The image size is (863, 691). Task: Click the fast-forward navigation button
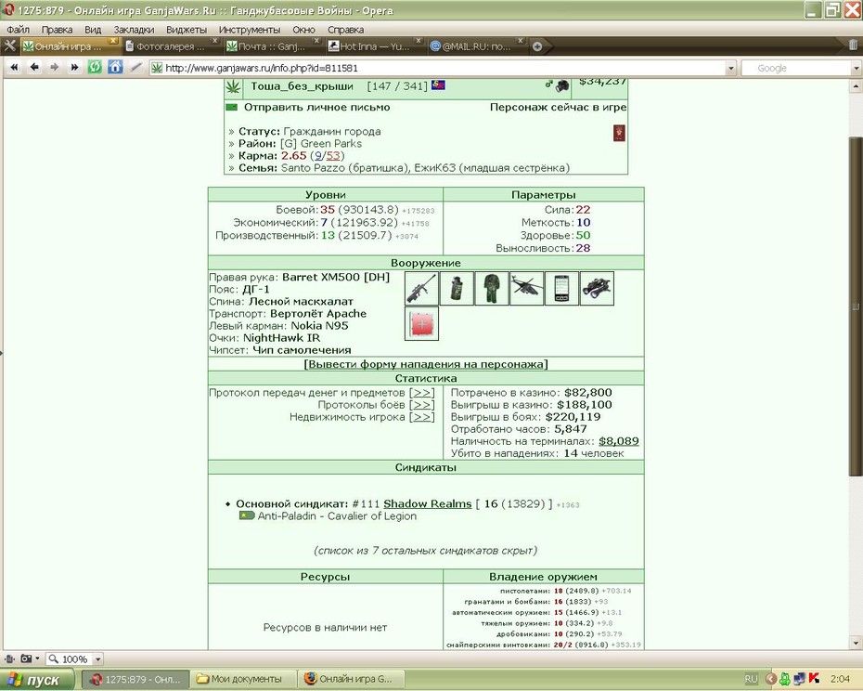pyautogui.click(x=74, y=67)
